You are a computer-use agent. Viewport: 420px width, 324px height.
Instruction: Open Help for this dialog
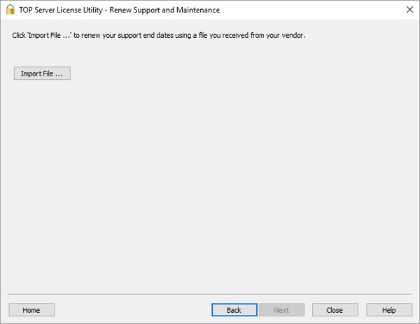(389, 310)
